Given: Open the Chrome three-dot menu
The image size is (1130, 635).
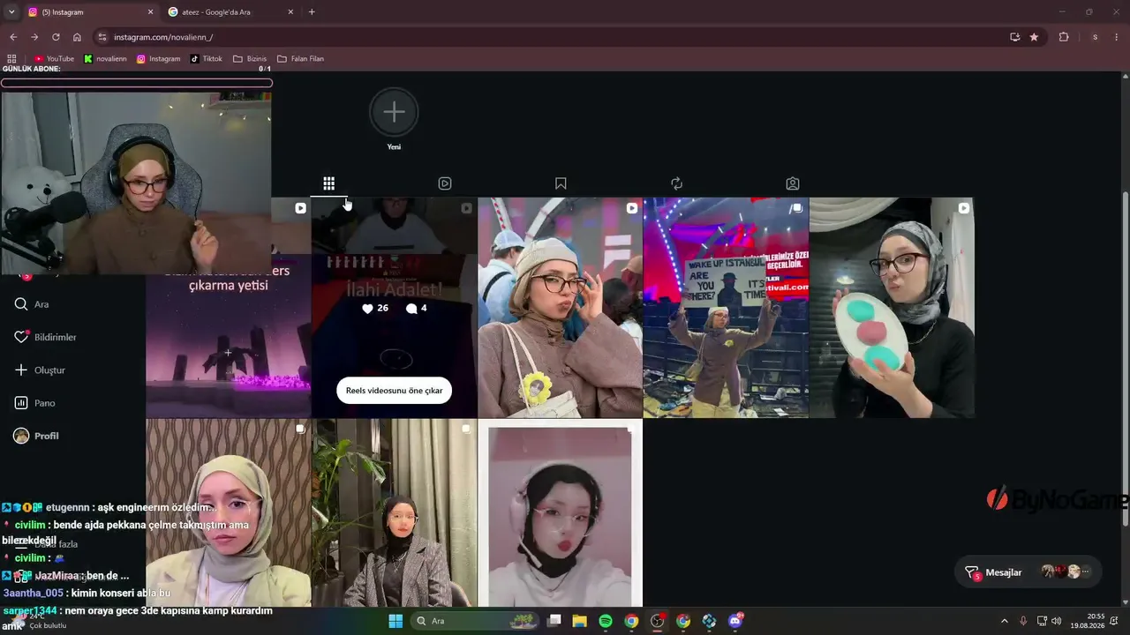Looking at the screenshot, I should 1117,37.
